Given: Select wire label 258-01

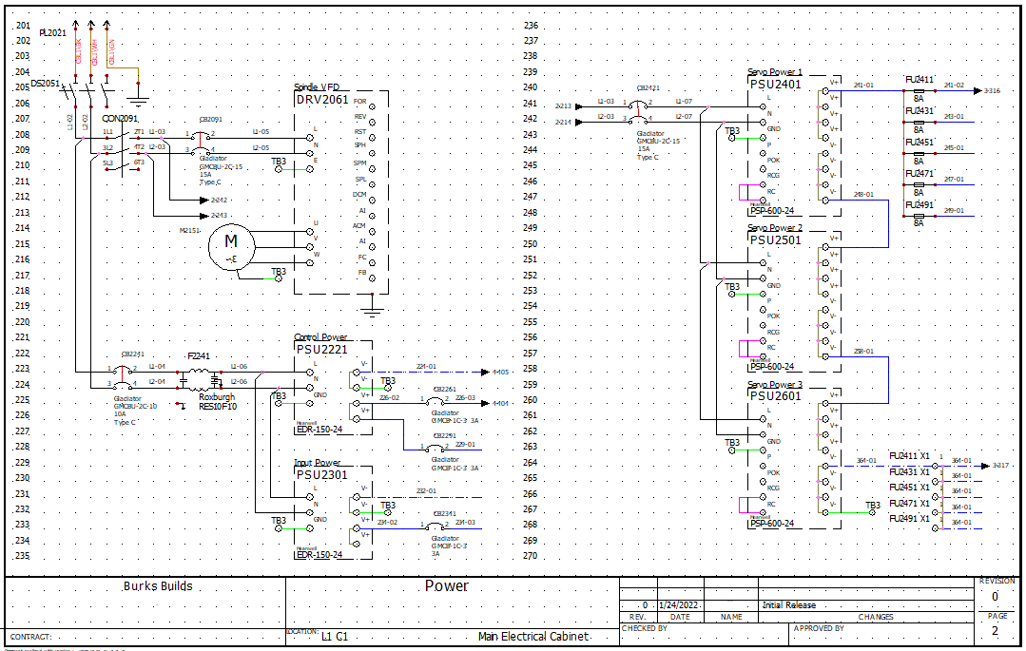Looking at the screenshot, I should (863, 352).
